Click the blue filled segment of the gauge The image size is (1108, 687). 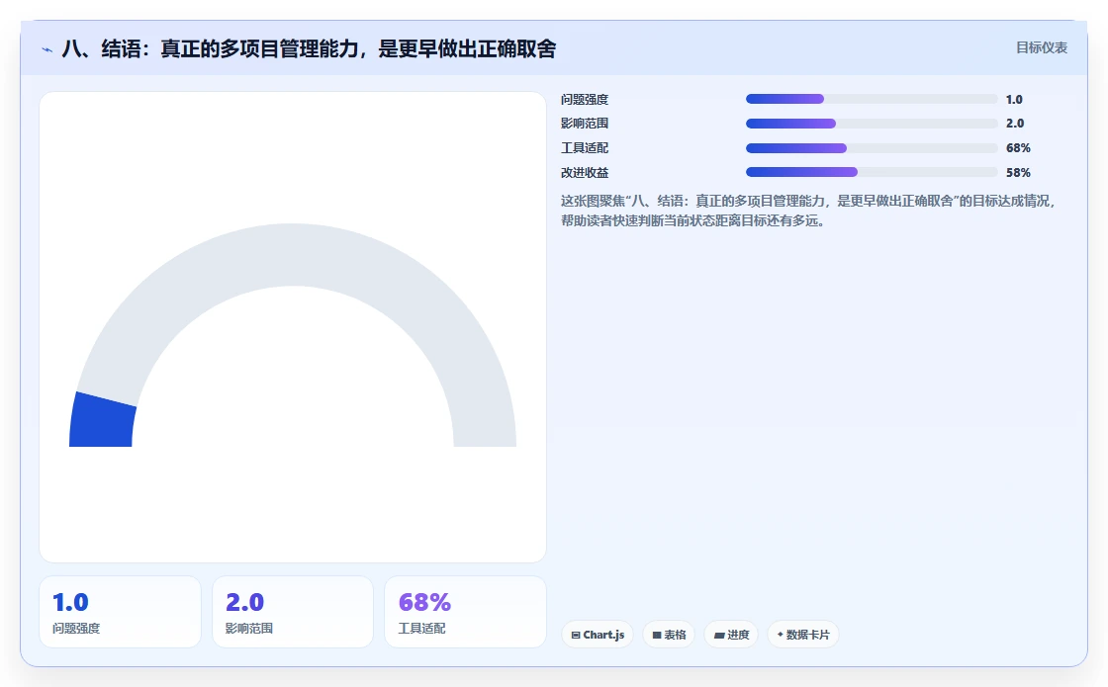(x=102, y=421)
